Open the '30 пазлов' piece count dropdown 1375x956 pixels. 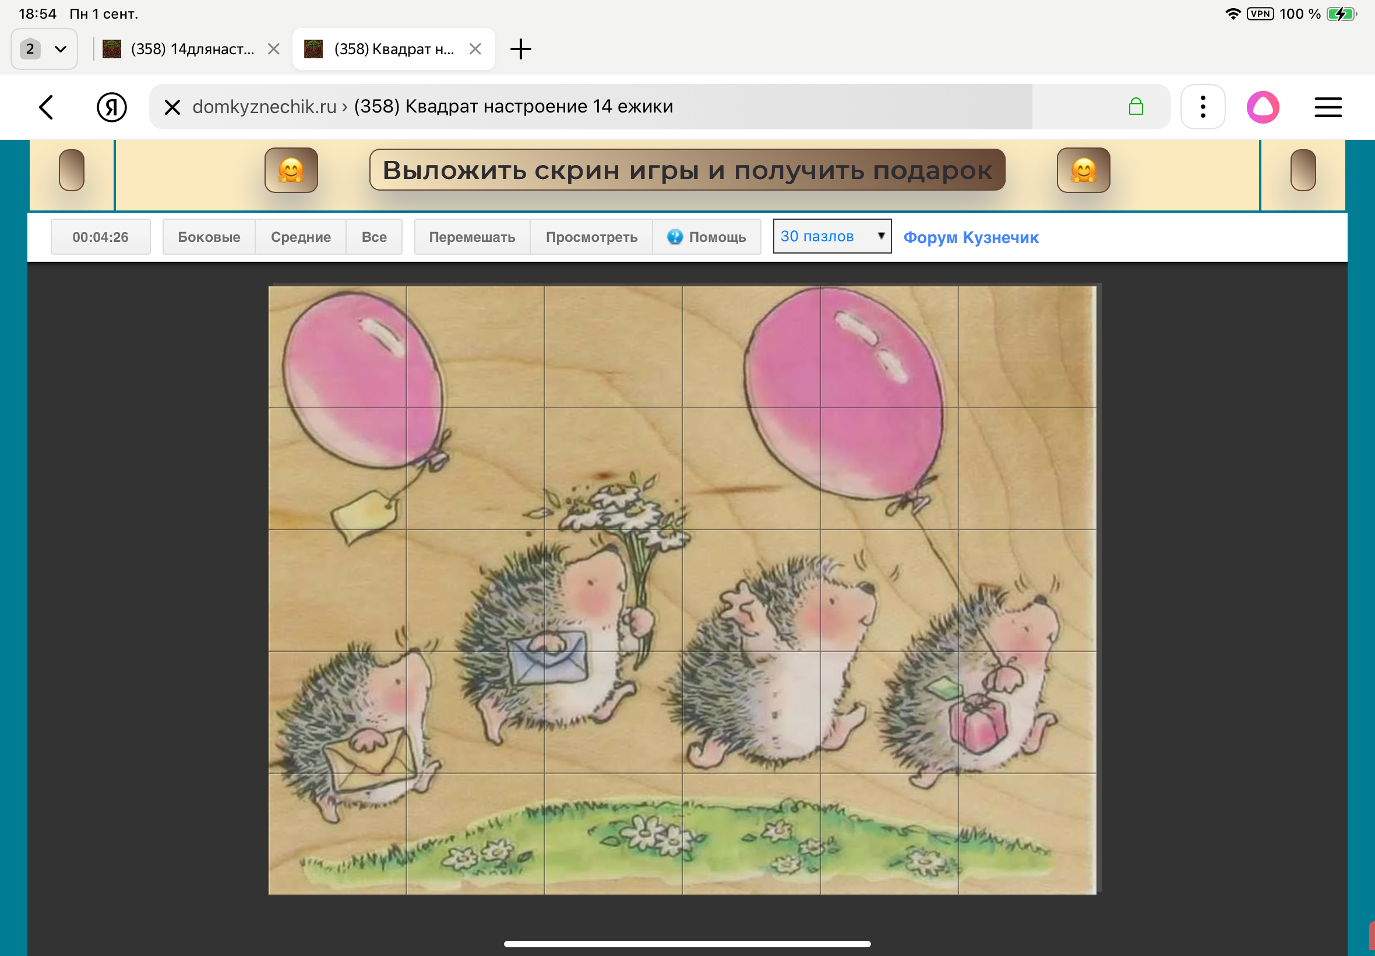(x=832, y=237)
